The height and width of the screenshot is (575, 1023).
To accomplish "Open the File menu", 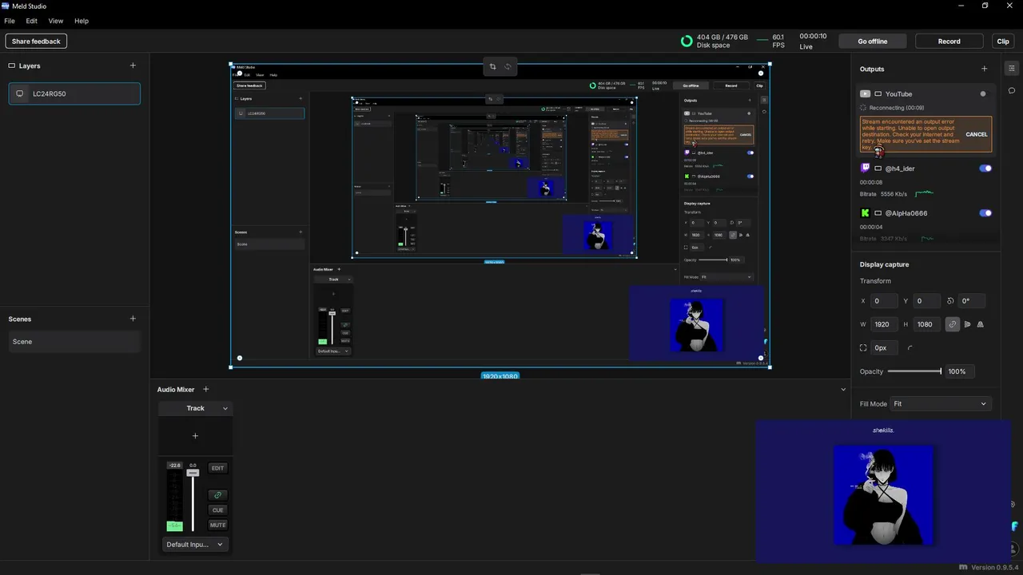I will [10, 21].
